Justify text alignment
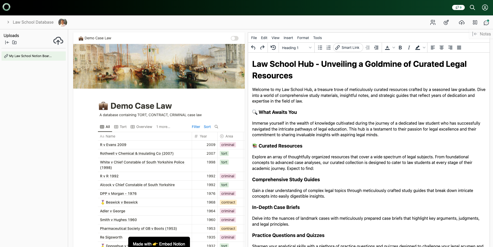The width and height of the screenshot is (493, 247). point(459,48)
